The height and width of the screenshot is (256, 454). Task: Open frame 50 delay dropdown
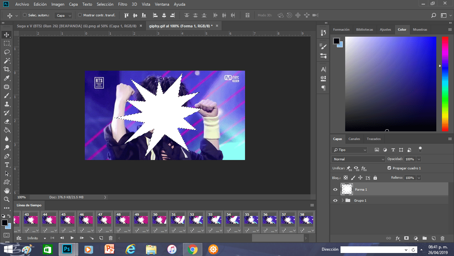point(165,230)
